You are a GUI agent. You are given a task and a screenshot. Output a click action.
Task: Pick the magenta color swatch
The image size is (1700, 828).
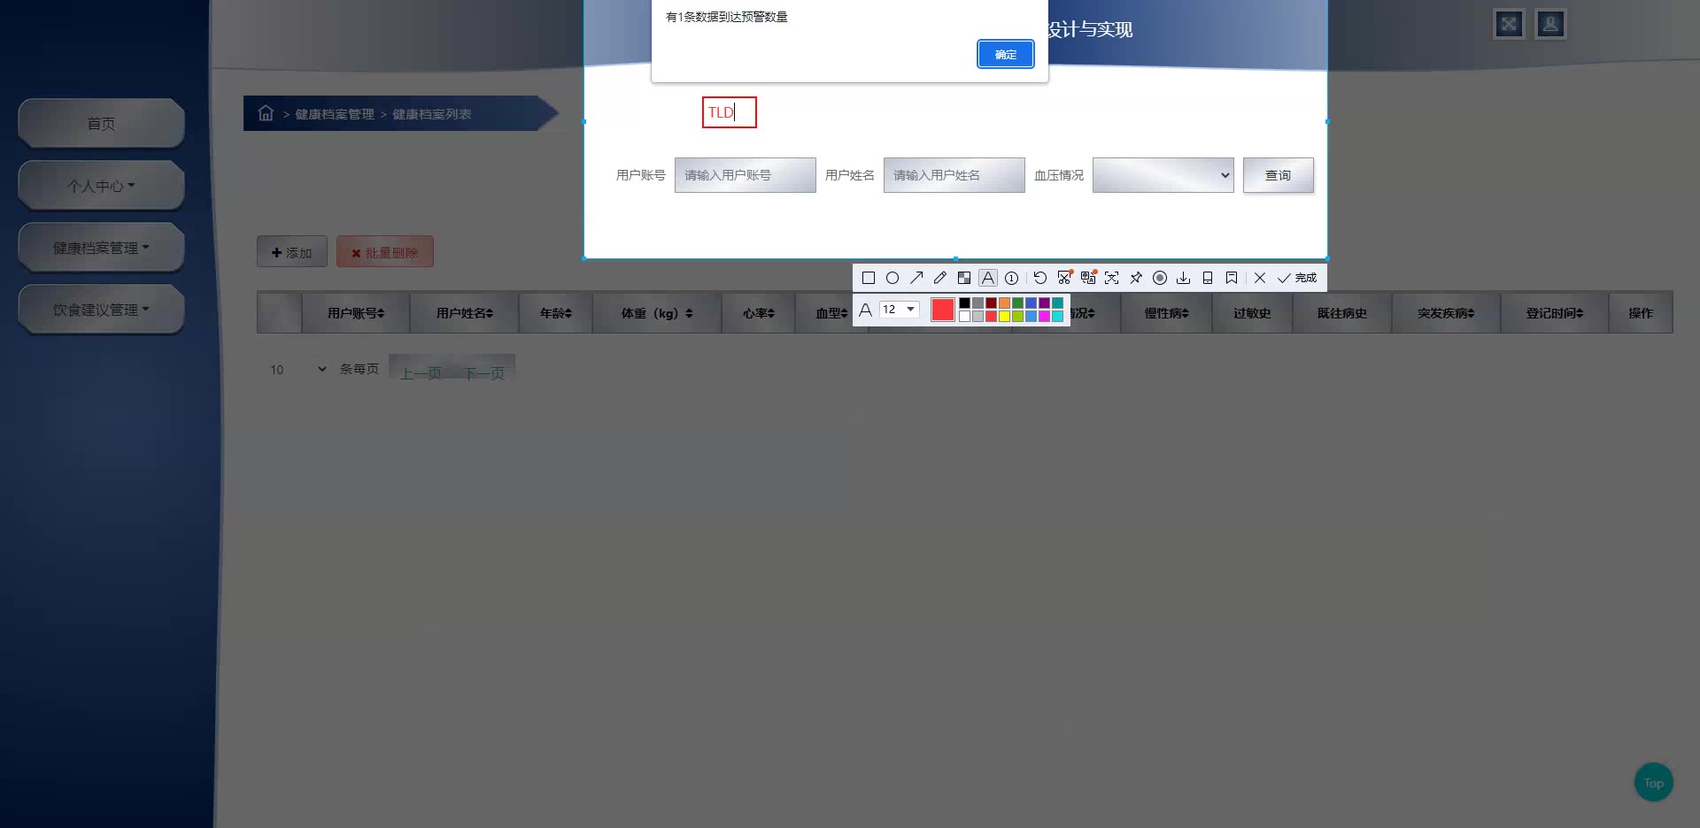[x=1045, y=316]
